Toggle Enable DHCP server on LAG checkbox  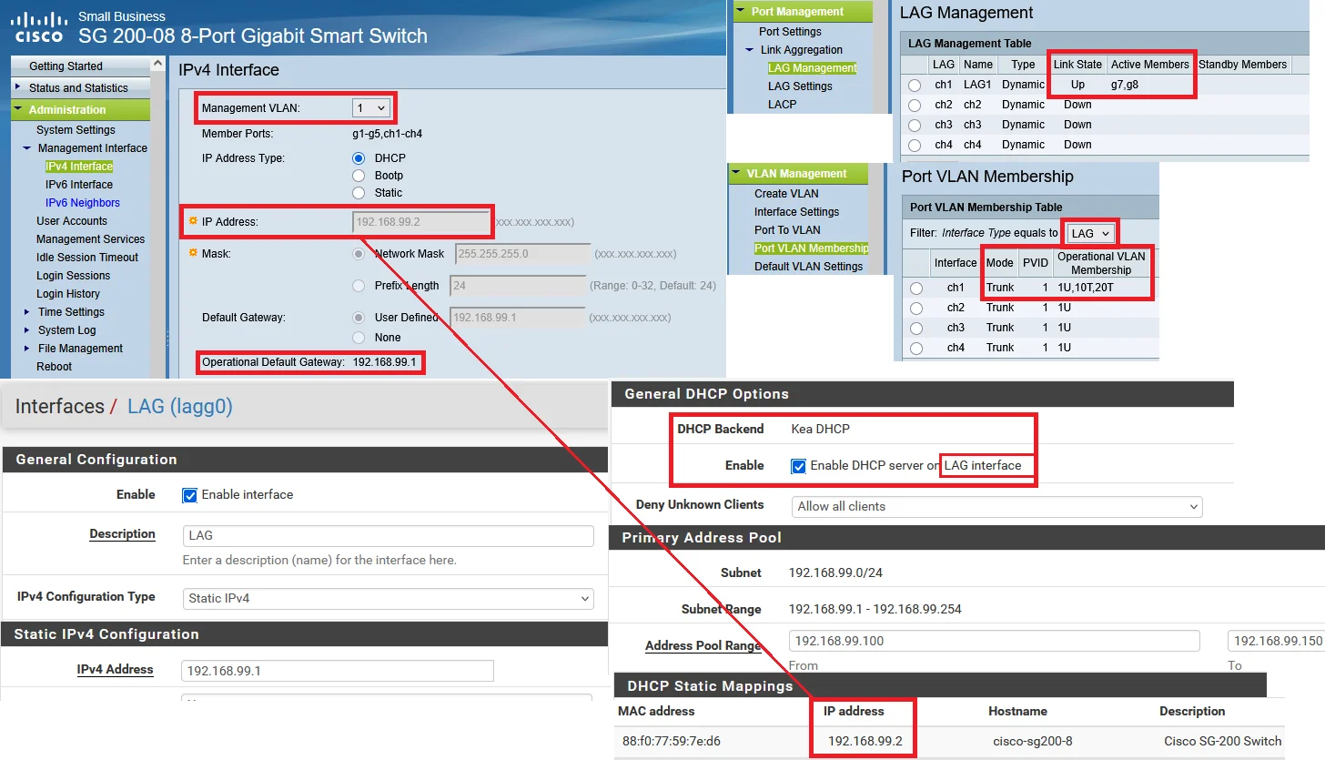pyautogui.click(x=798, y=466)
